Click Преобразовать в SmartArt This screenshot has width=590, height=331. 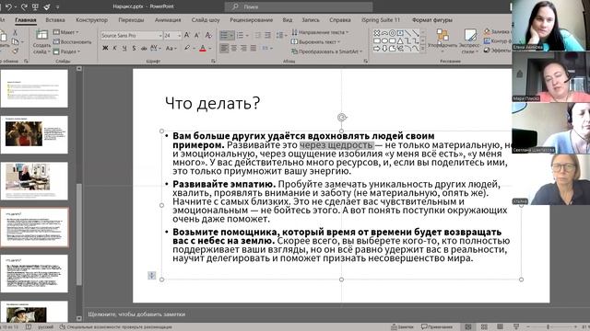pos(326,51)
